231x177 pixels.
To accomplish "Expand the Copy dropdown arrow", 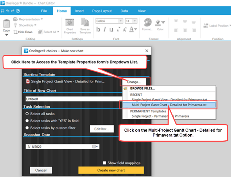I will tap(6, 35).
